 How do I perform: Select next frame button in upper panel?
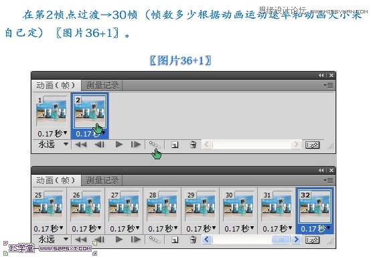tap(135, 145)
